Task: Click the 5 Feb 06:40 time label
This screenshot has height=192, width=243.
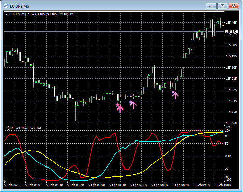Action: [118, 185]
